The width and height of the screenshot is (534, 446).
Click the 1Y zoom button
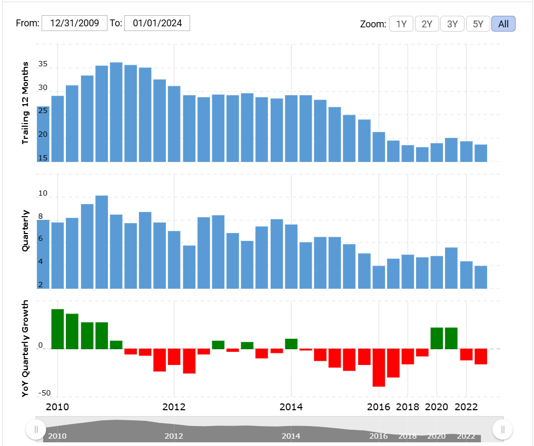(401, 24)
